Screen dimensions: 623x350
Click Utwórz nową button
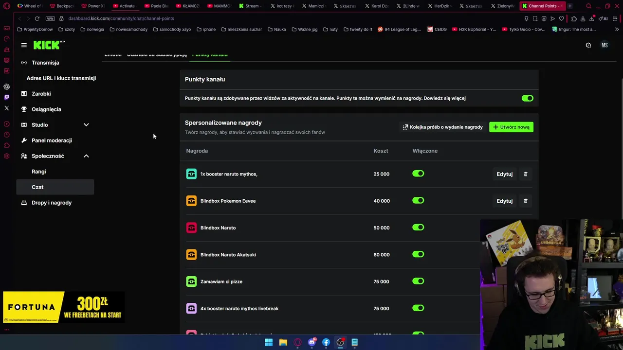pyautogui.click(x=511, y=127)
